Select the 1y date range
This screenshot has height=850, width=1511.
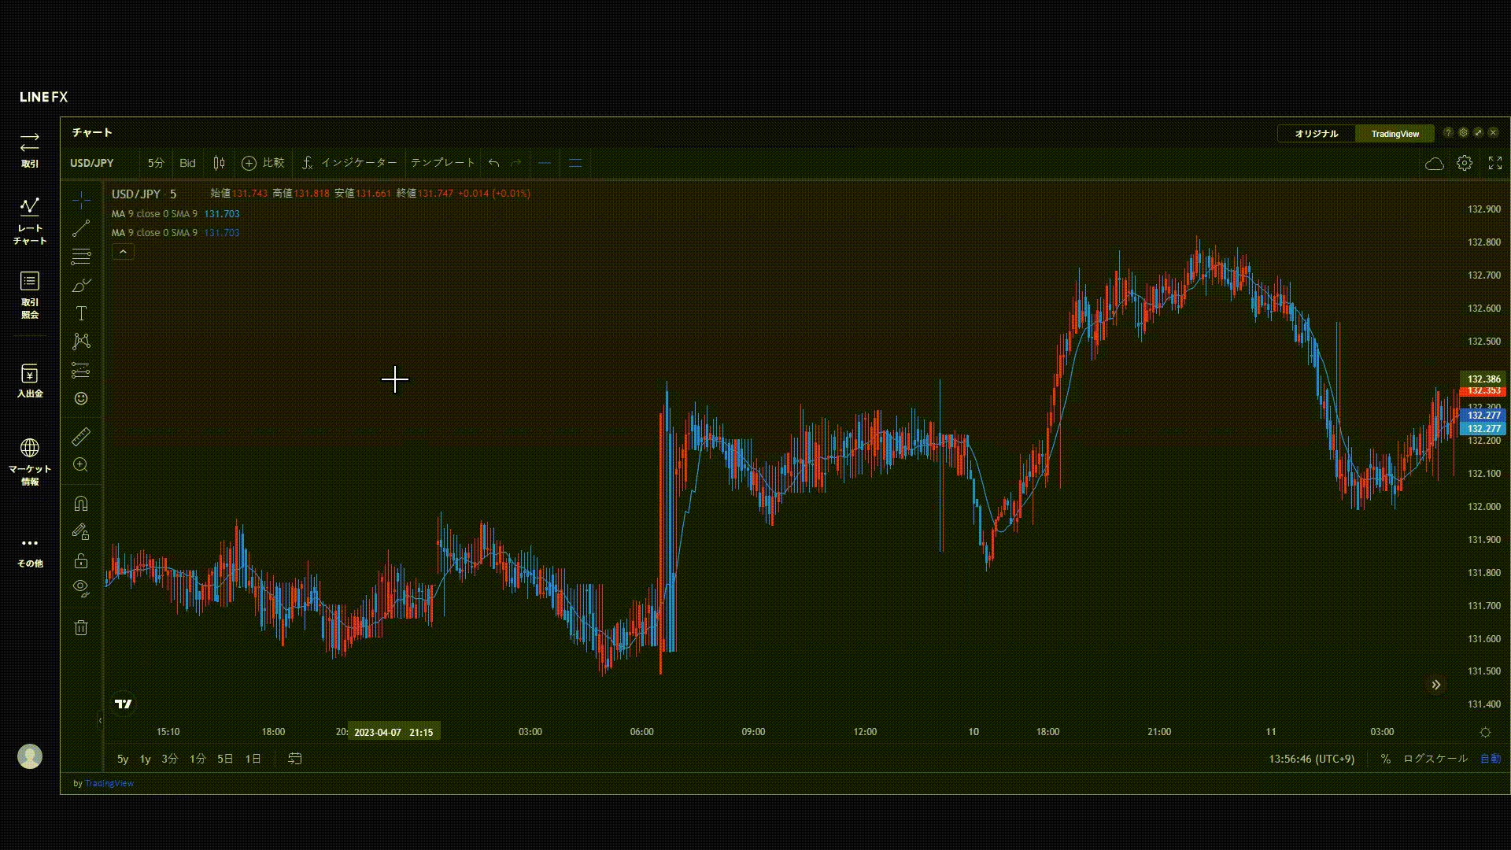pos(145,759)
